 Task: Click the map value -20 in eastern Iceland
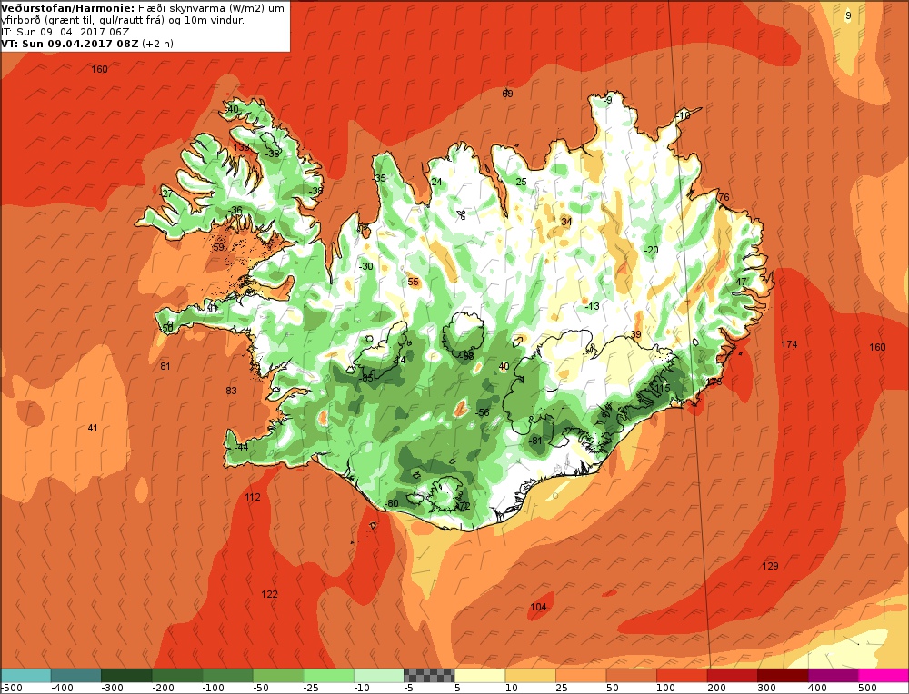click(651, 250)
